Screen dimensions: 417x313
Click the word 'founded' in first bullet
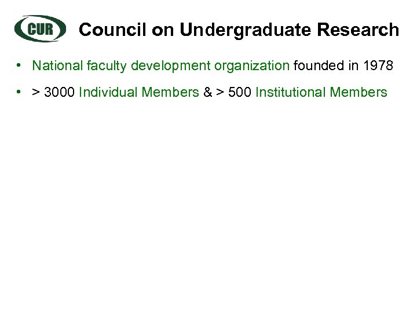(317, 65)
